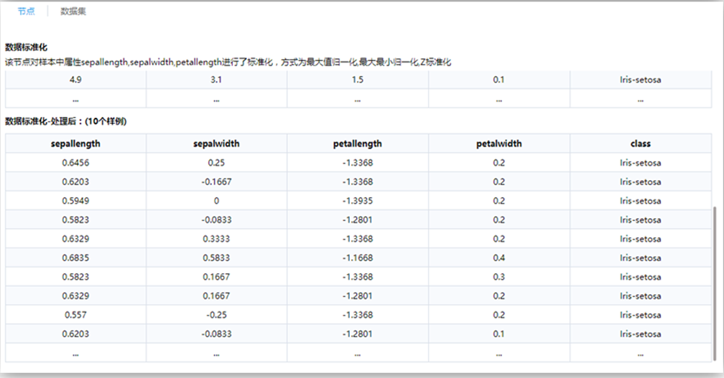Select the petalwidth cell showing 0.4
The image size is (724, 378).
tap(498, 257)
